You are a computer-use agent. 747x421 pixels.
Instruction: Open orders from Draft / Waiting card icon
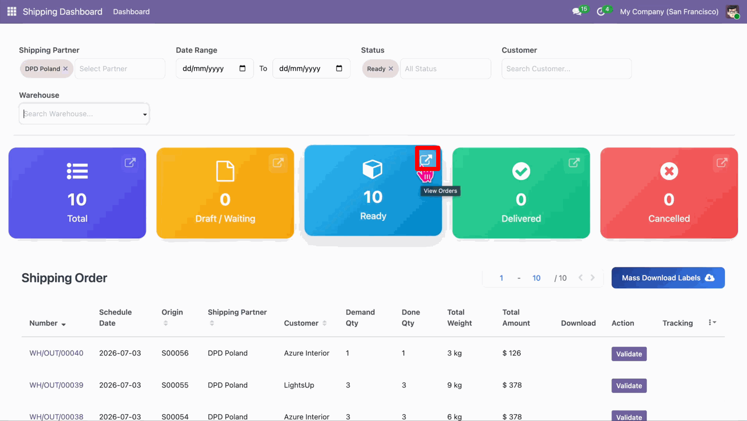(278, 163)
